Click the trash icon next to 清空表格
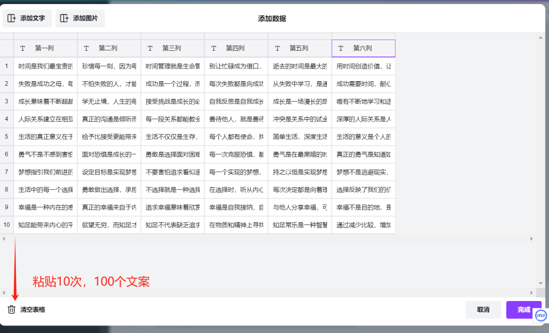549x333 pixels. coord(11,309)
